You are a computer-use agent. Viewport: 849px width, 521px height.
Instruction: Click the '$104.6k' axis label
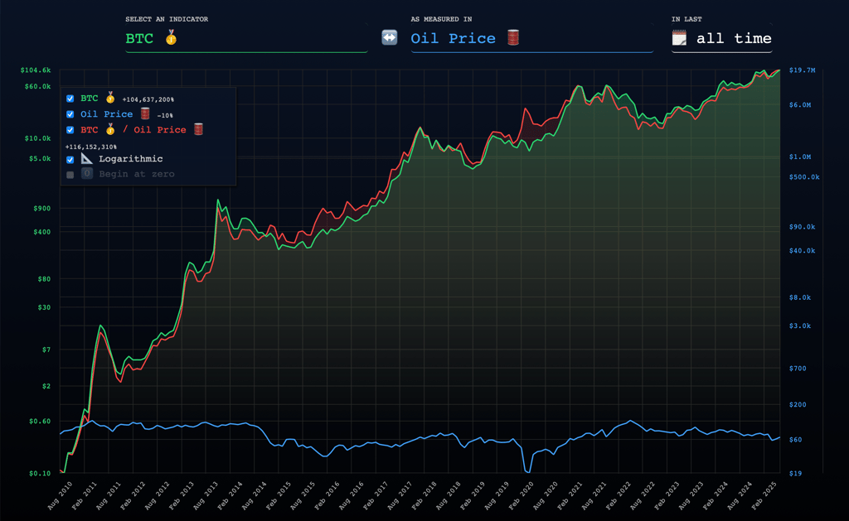coord(36,70)
